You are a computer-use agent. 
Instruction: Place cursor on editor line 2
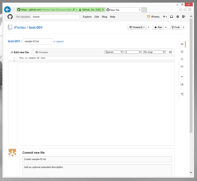pyautogui.click(x=96, y=61)
